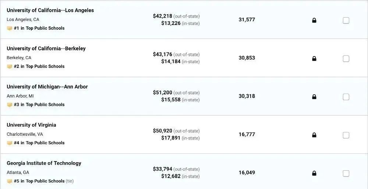The image size is (368, 189).
Task: Select the University of Michigan checkbox
Action: [x=346, y=97]
